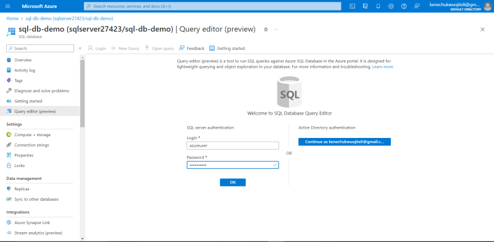
Task: Click the Password input field
Action: click(233, 164)
